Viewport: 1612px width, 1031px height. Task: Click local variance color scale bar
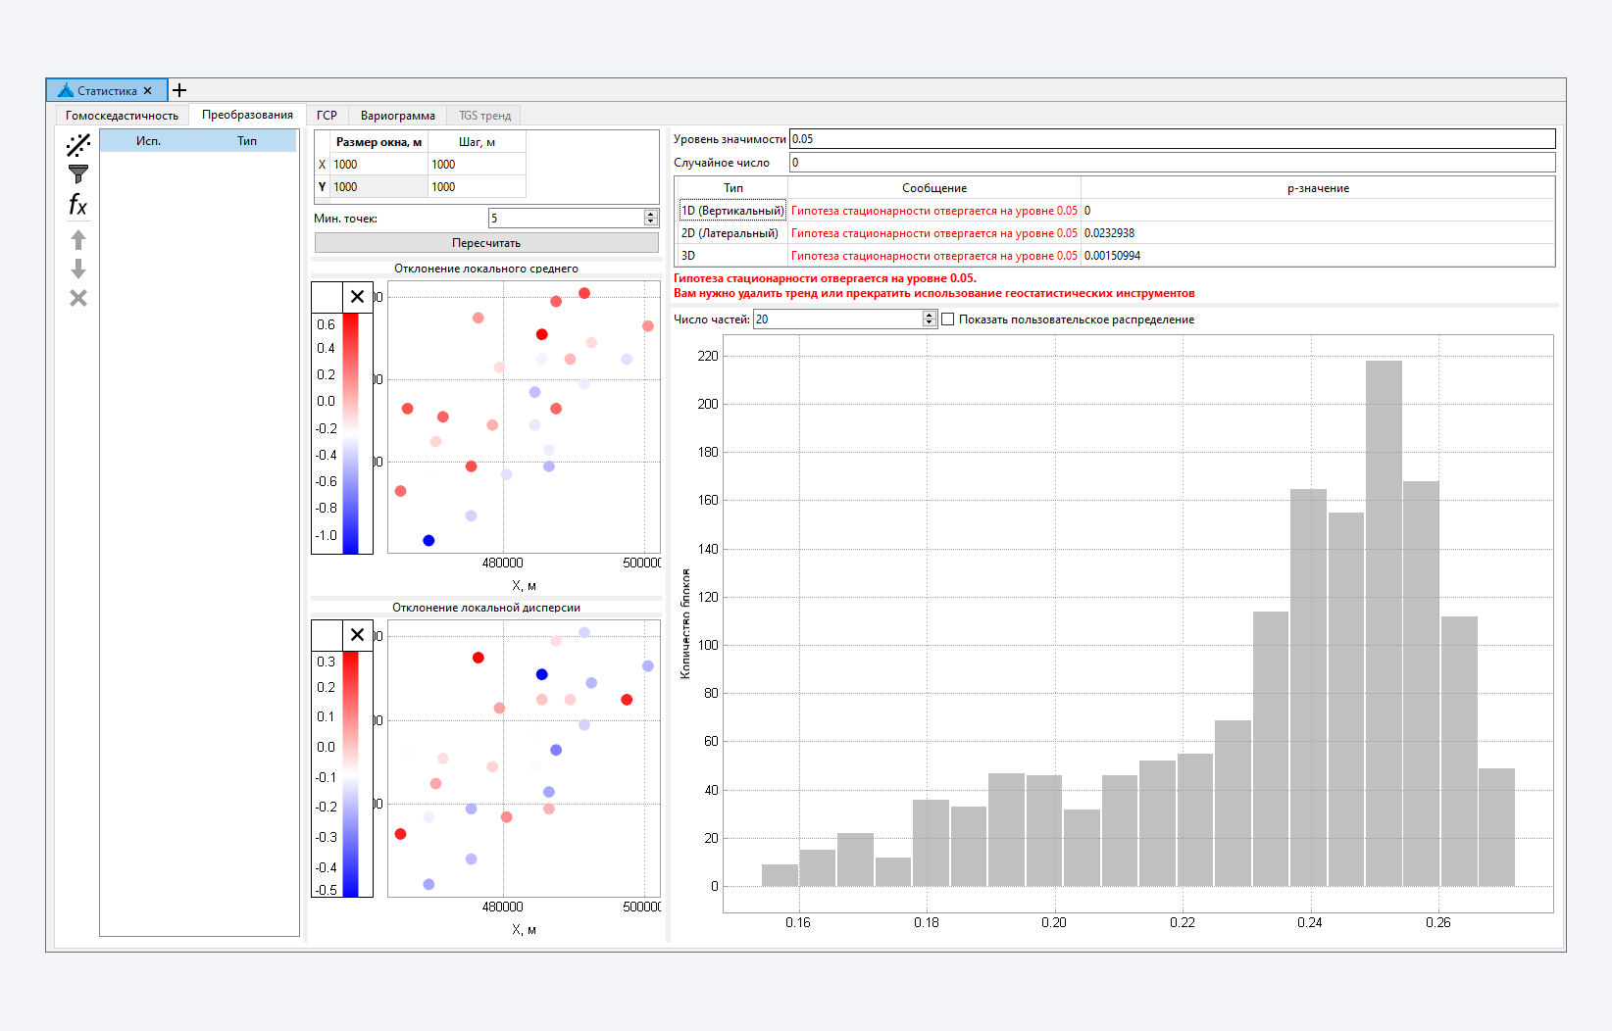(x=350, y=774)
